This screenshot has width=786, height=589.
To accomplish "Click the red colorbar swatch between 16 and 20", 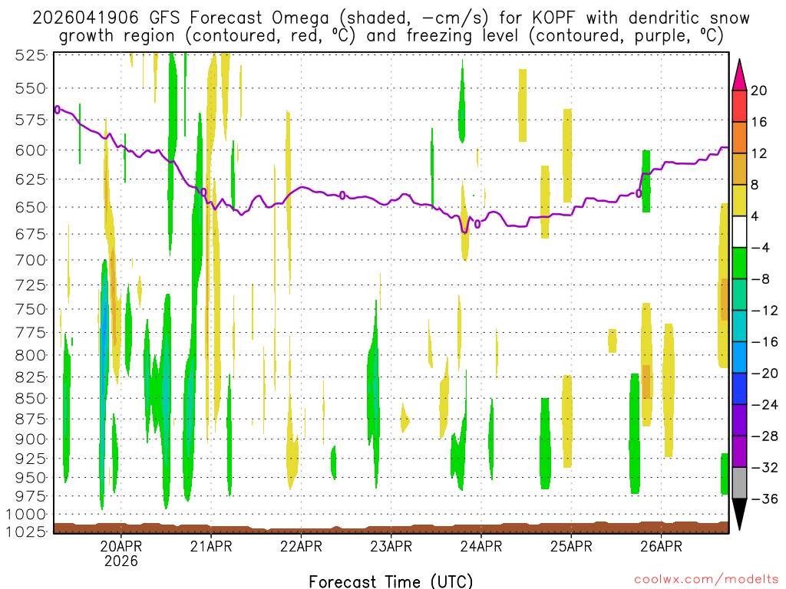I will pyautogui.click(x=739, y=106).
